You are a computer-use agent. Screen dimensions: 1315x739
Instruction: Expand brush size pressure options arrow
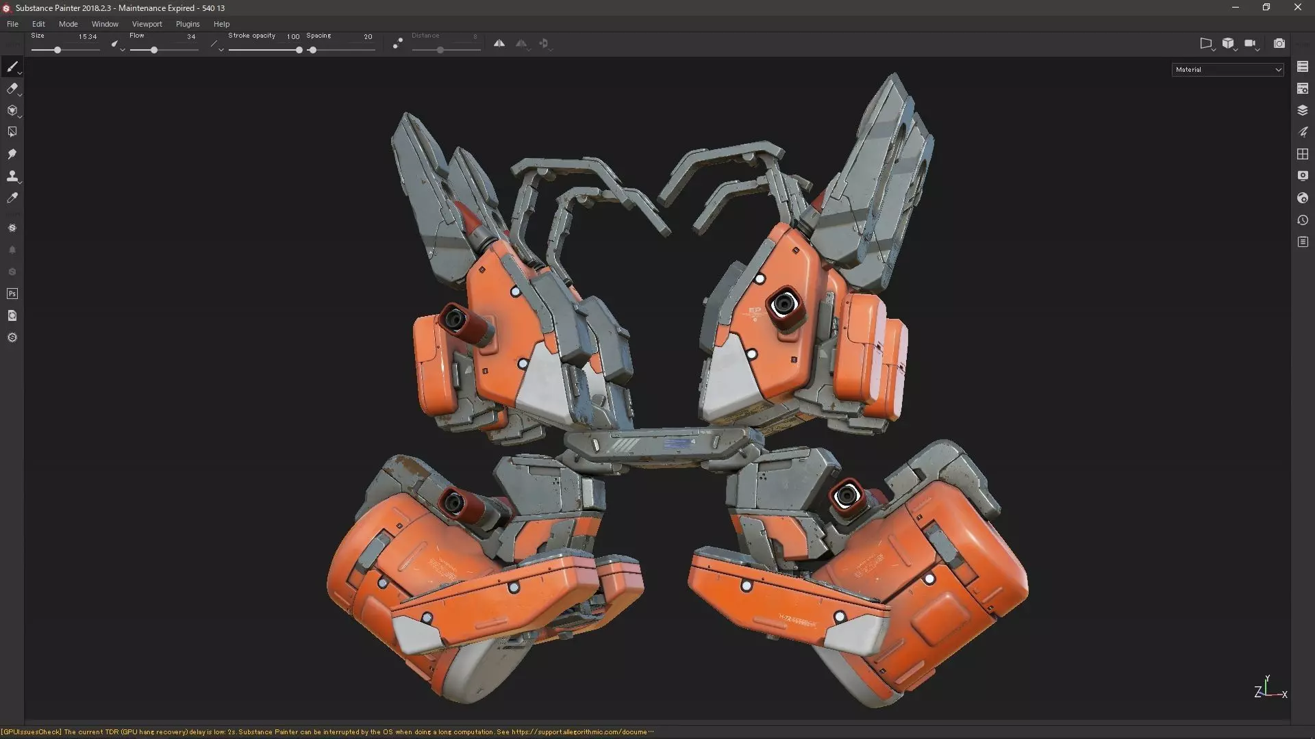pos(123,50)
